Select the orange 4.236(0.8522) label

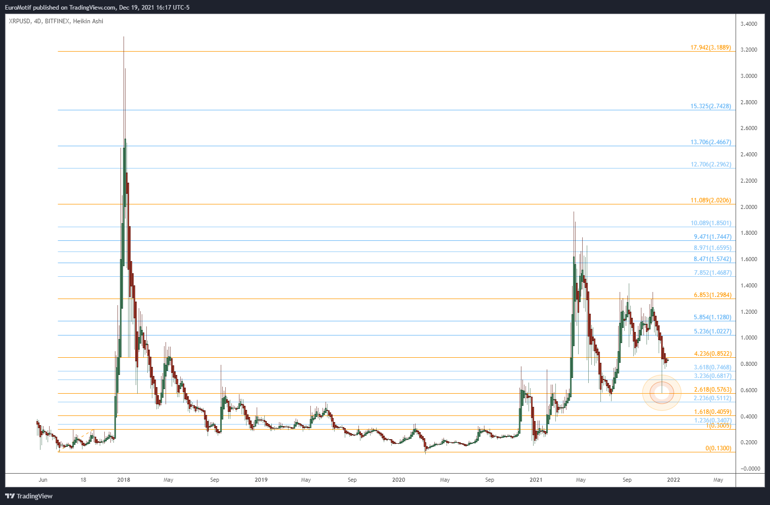pos(712,354)
